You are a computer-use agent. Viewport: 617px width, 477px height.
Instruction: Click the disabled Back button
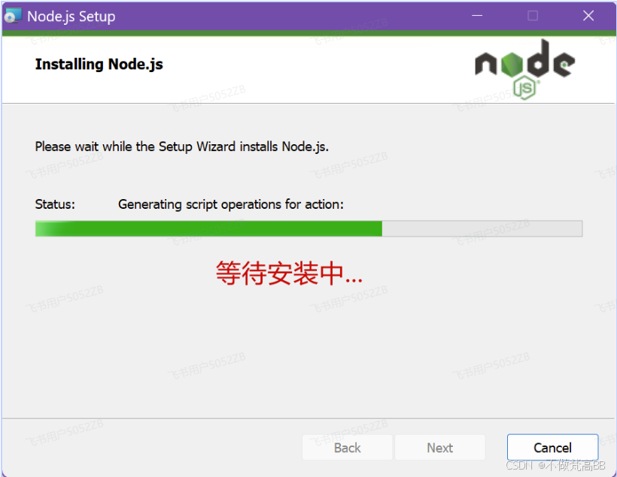(347, 448)
